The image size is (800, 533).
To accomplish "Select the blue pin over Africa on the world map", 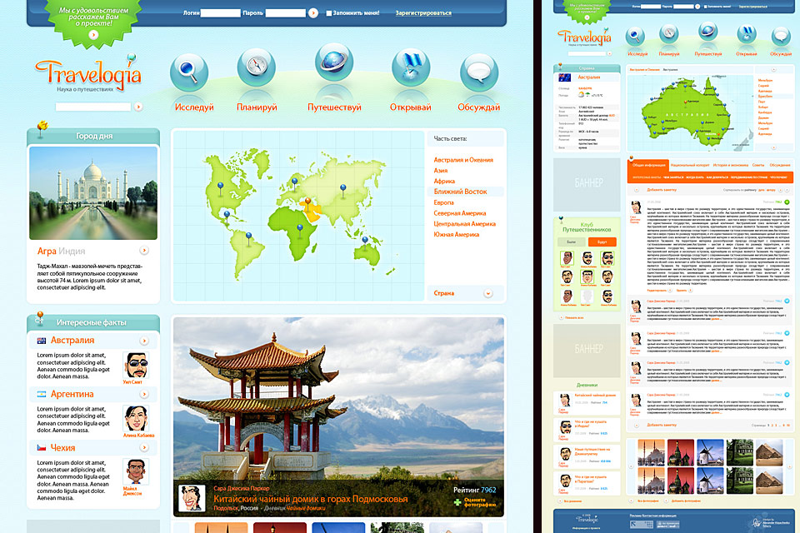I will [x=300, y=231].
